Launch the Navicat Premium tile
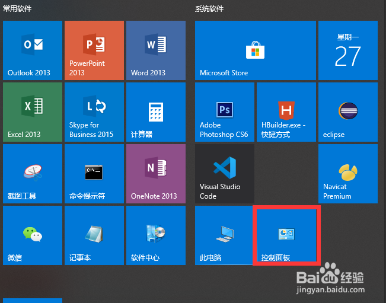This screenshot has width=386, height=303. [348, 174]
